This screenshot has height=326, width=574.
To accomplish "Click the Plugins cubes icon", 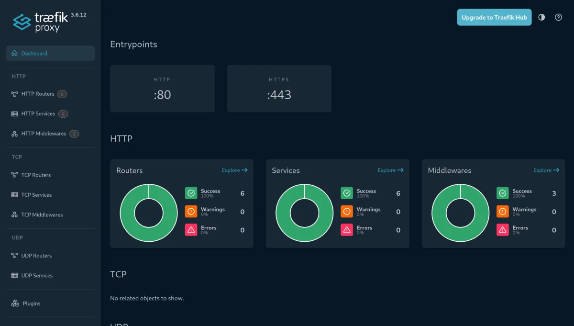I will click(14, 304).
